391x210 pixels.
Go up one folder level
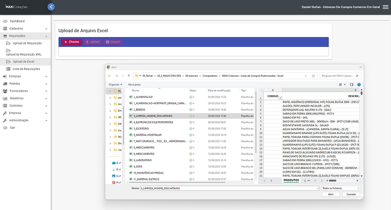coord(128,76)
